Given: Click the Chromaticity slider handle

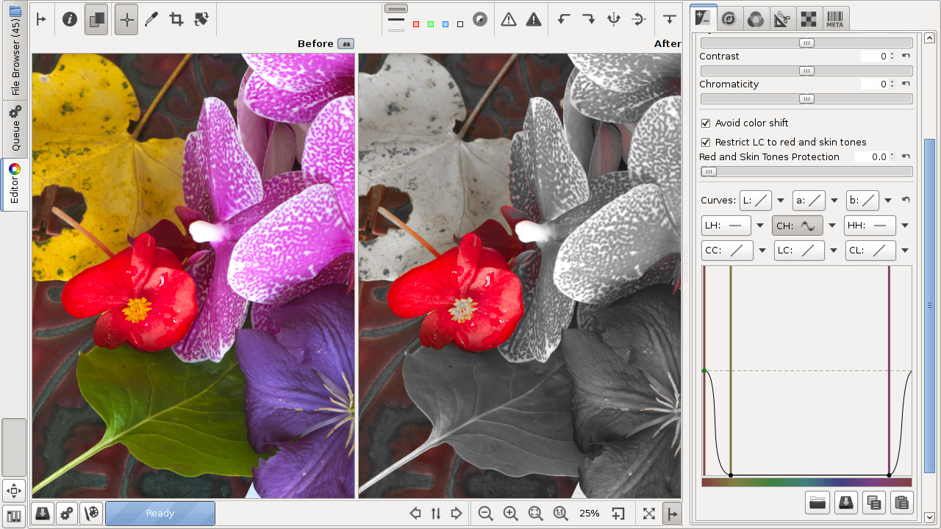Looking at the screenshot, I should pyautogui.click(x=806, y=99).
